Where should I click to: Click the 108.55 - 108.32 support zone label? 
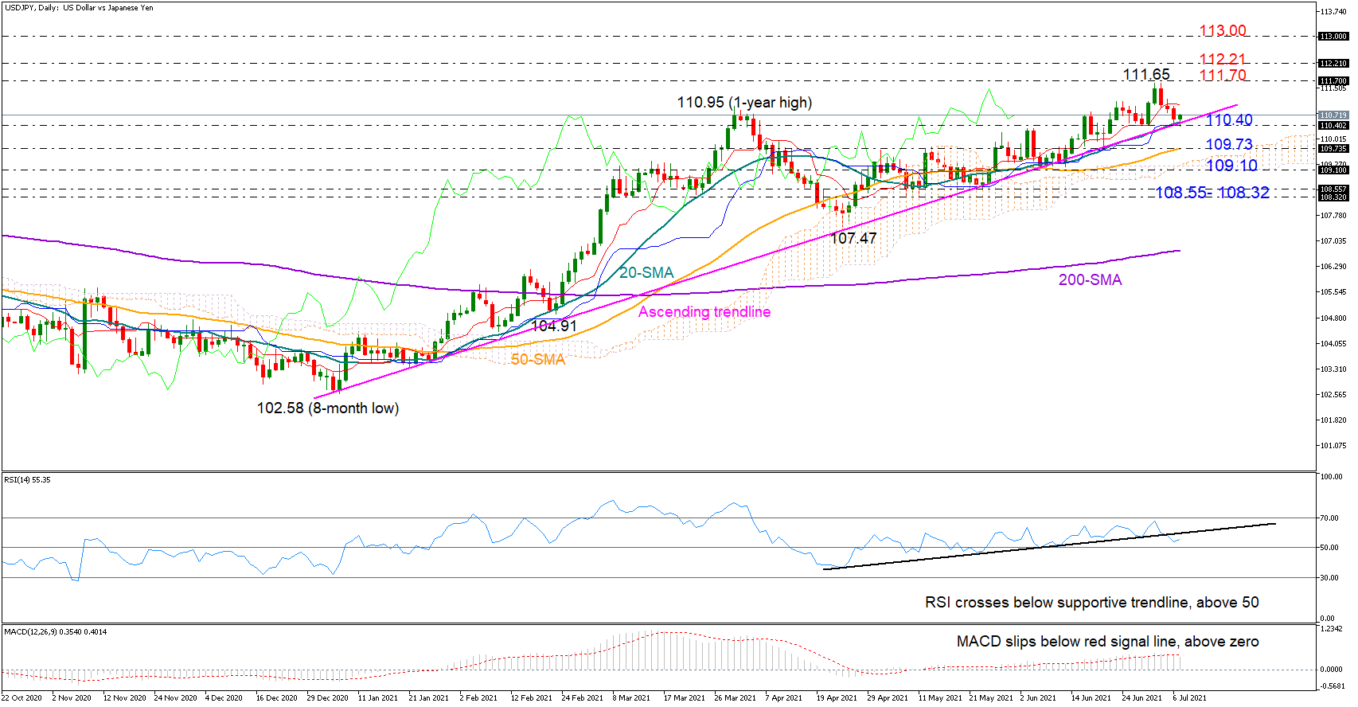click(1212, 193)
